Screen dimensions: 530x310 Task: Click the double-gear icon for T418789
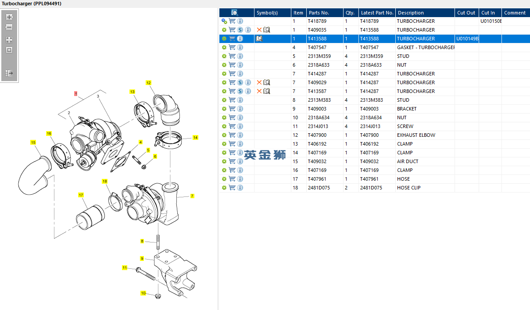point(224,21)
